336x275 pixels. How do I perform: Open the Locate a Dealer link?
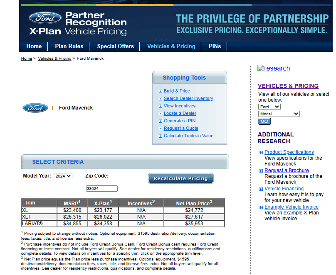click(x=180, y=114)
